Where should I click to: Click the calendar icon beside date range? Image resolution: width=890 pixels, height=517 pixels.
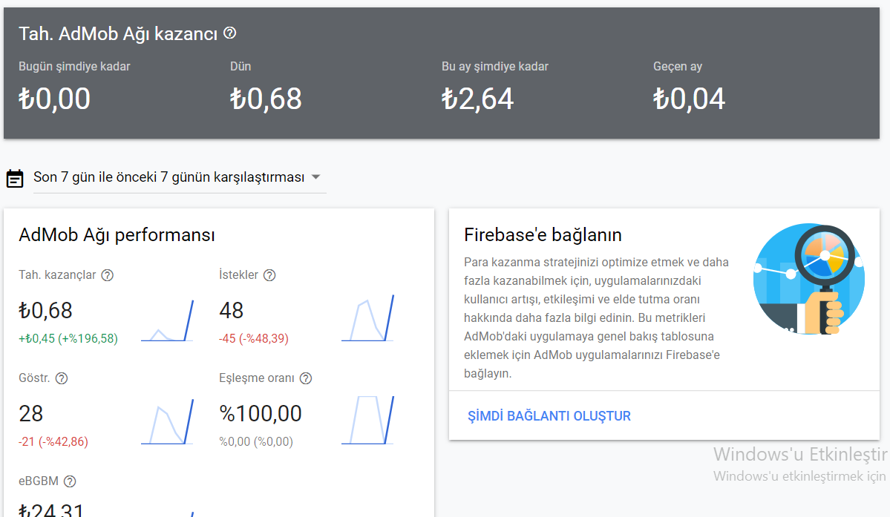click(15, 178)
